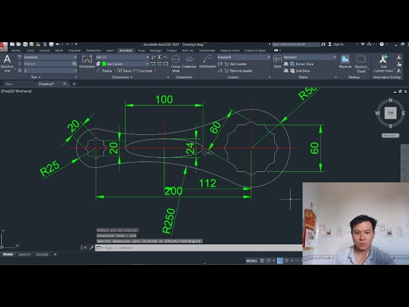This screenshot has width=409, height=307.
Task: Open the Autodesk App Store cart icon
Action: (x=362, y=44)
